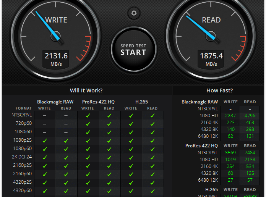The image size is (266, 197).
Task: Click Blackmagic RAW 1080 HD write value 2287
Action: [230, 116]
